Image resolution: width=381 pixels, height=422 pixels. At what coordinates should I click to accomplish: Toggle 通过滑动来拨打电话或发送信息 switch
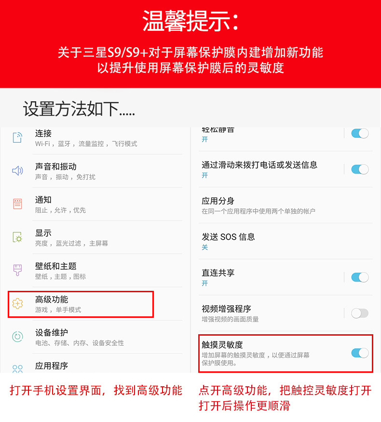(x=360, y=169)
